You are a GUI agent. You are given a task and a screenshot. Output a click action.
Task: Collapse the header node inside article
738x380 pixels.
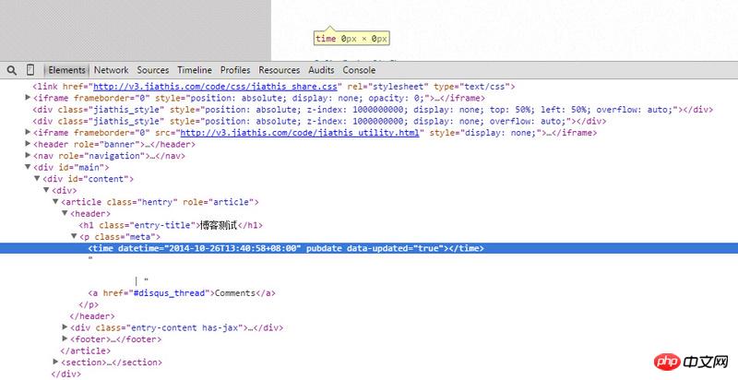pos(65,213)
